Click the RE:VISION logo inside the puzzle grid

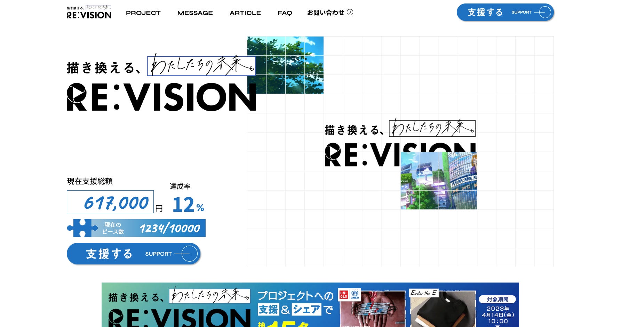(400, 143)
